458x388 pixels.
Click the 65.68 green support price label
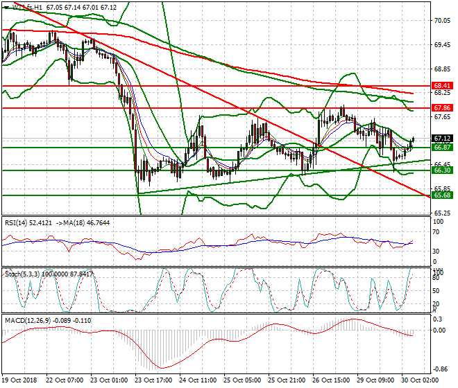point(442,195)
